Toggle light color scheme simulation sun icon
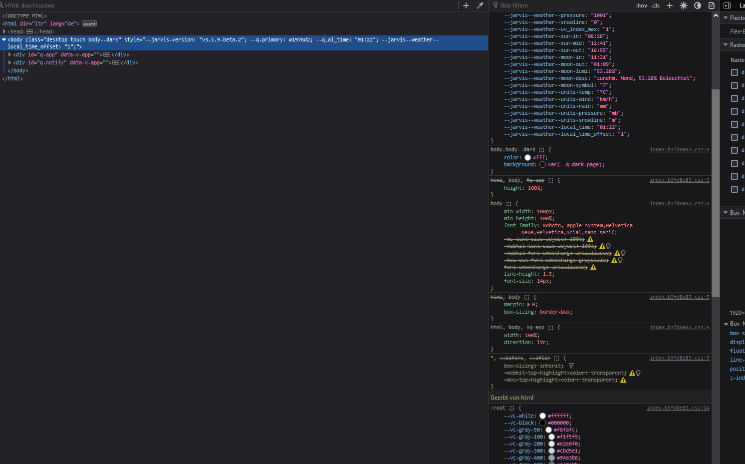The image size is (745, 464). [x=684, y=5]
